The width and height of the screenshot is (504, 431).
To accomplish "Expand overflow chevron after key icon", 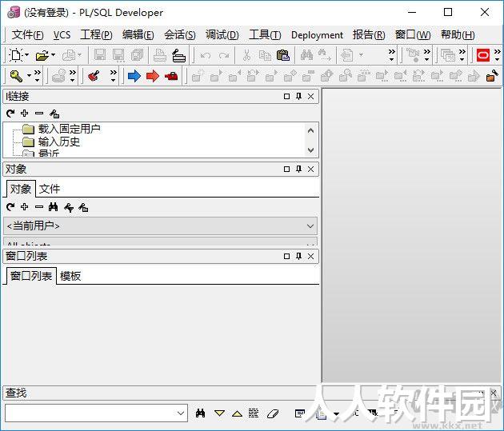I will tap(38, 75).
